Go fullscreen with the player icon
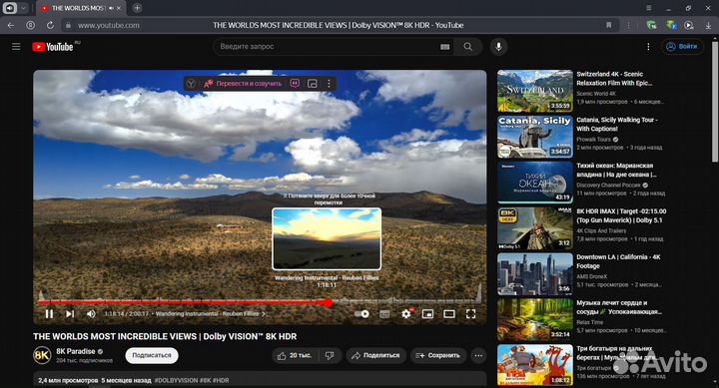719x388 pixels. tap(470, 314)
